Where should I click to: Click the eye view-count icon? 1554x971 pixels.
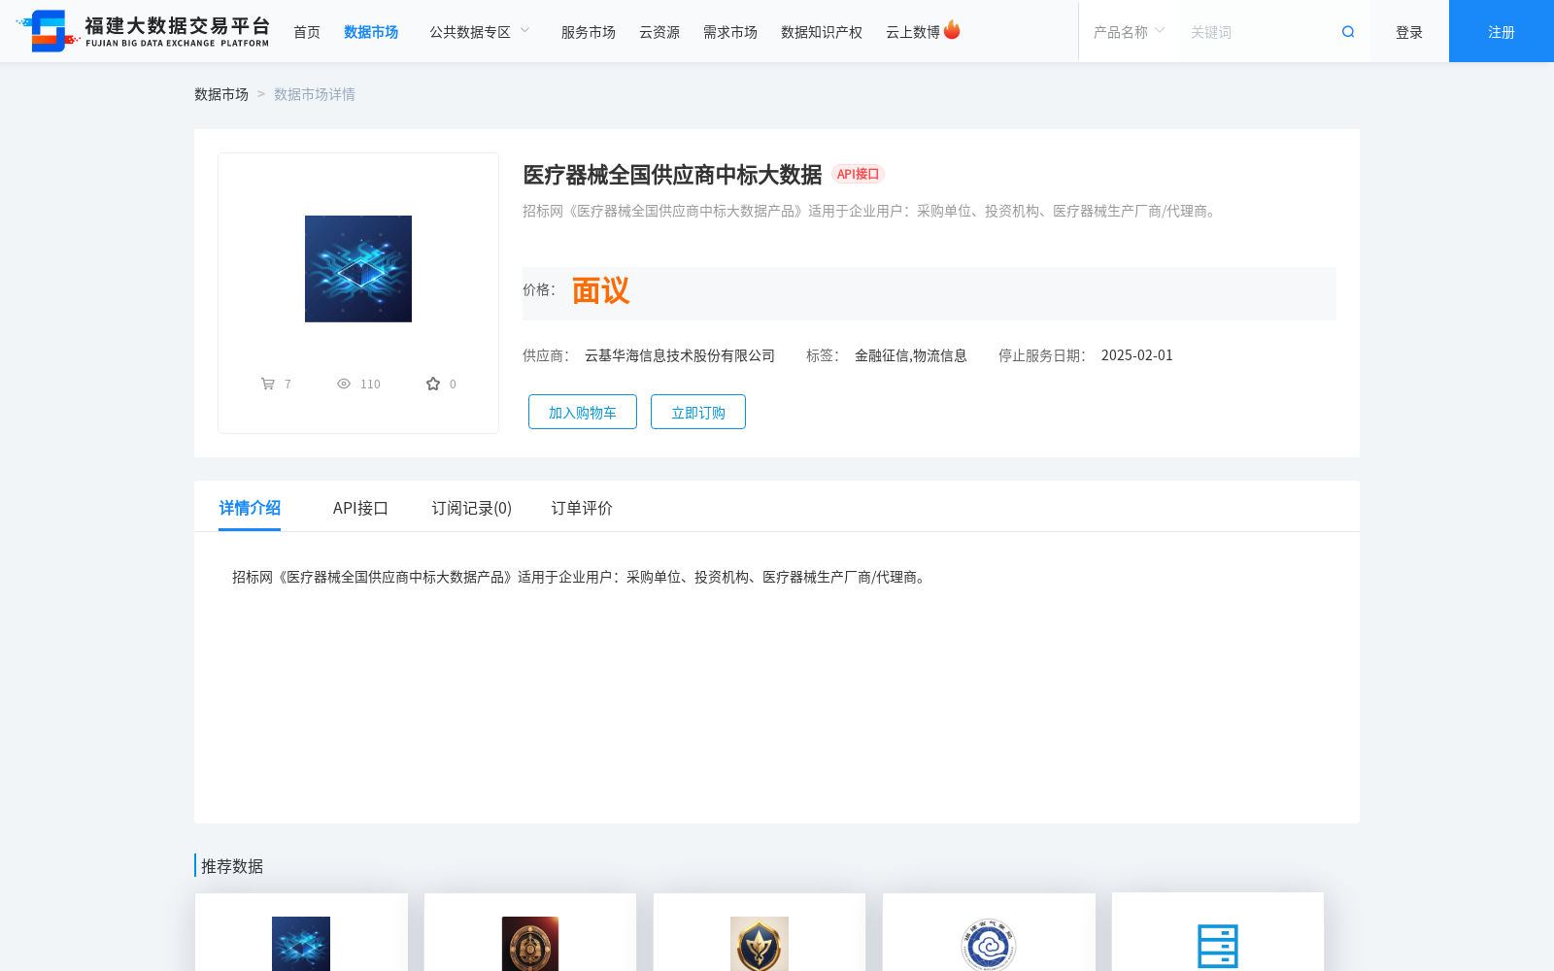pyautogui.click(x=344, y=384)
